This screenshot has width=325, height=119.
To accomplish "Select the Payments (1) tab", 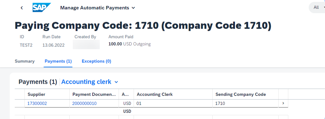I will coord(58,61).
